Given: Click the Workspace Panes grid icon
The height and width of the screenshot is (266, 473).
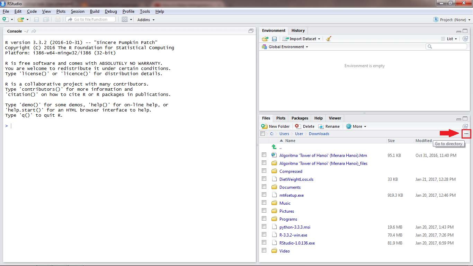Looking at the screenshot, I should click(125, 19).
